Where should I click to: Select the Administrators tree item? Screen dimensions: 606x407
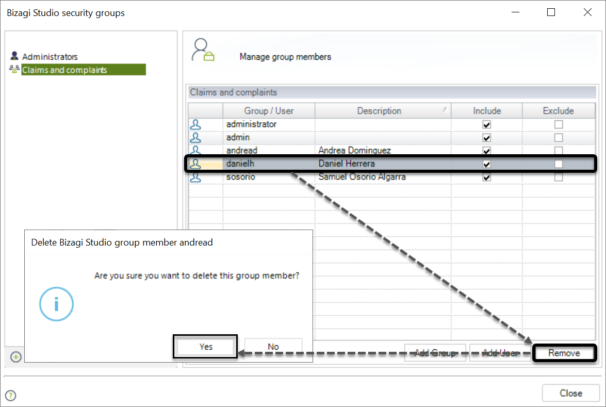pos(50,57)
